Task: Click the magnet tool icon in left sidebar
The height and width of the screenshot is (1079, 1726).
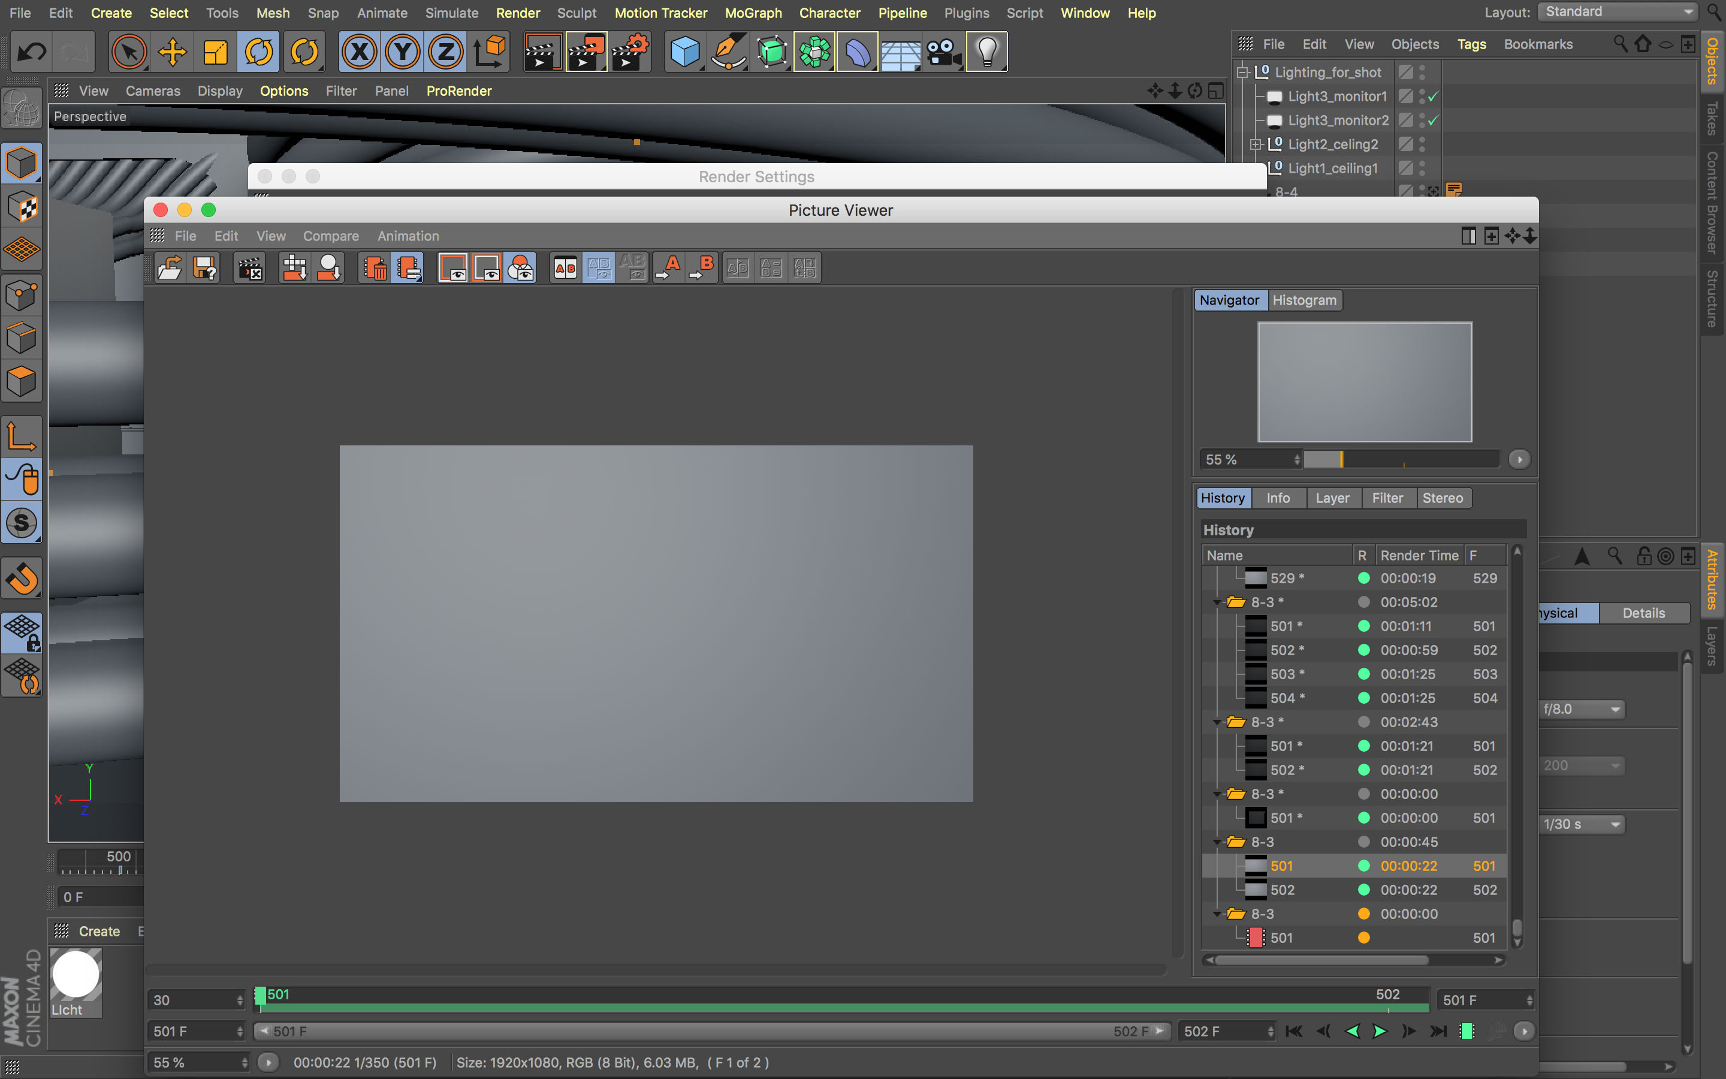Action: coord(22,578)
